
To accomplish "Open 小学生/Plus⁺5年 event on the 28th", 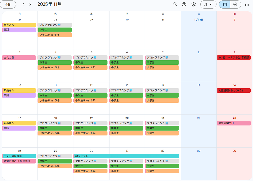I will point(55,35).
